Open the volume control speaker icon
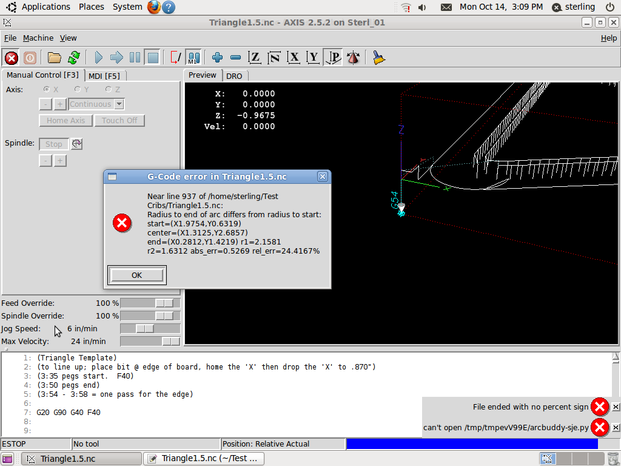The image size is (621, 466). pyautogui.click(x=422, y=7)
